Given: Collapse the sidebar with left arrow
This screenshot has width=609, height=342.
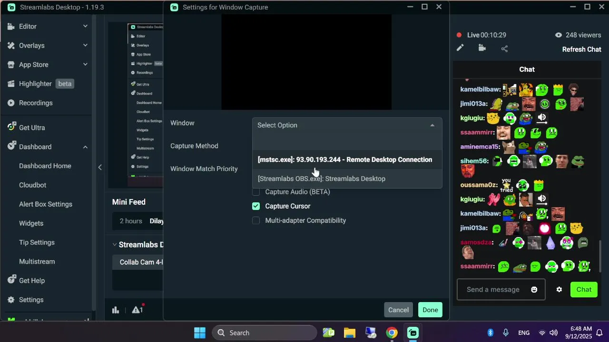Looking at the screenshot, I should click(x=100, y=167).
